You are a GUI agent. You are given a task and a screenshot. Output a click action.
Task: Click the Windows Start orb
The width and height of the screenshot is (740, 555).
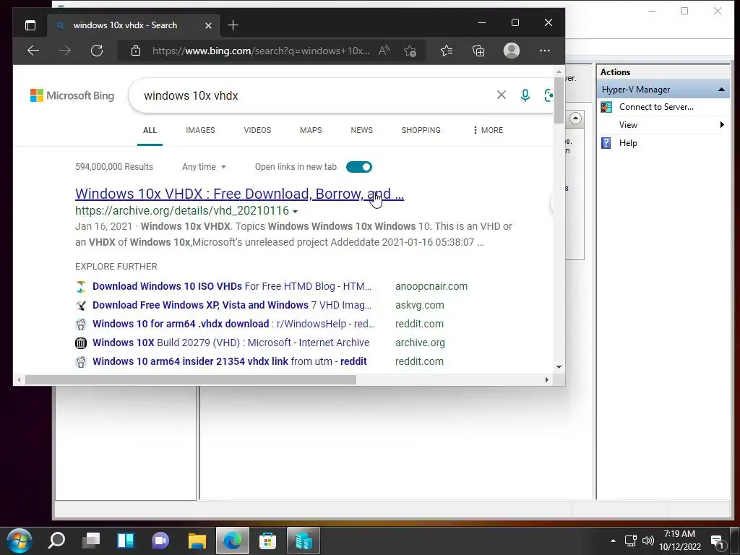20,541
